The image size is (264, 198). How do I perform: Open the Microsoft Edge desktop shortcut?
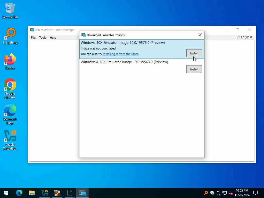[x=10, y=114]
